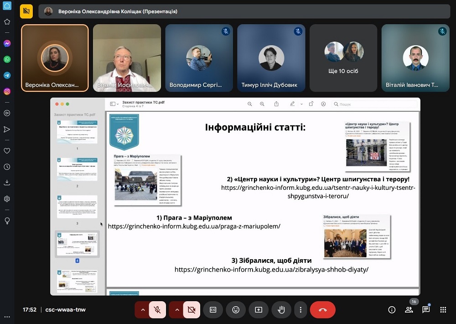The image size is (456, 324).
Task: Open the in-call chat panel
Action: point(426,310)
